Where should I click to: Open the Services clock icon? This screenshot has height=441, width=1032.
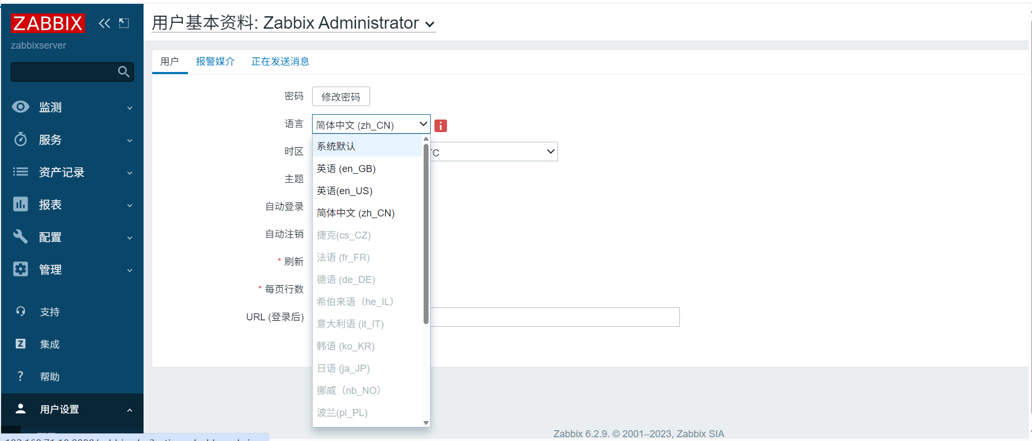click(21, 139)
